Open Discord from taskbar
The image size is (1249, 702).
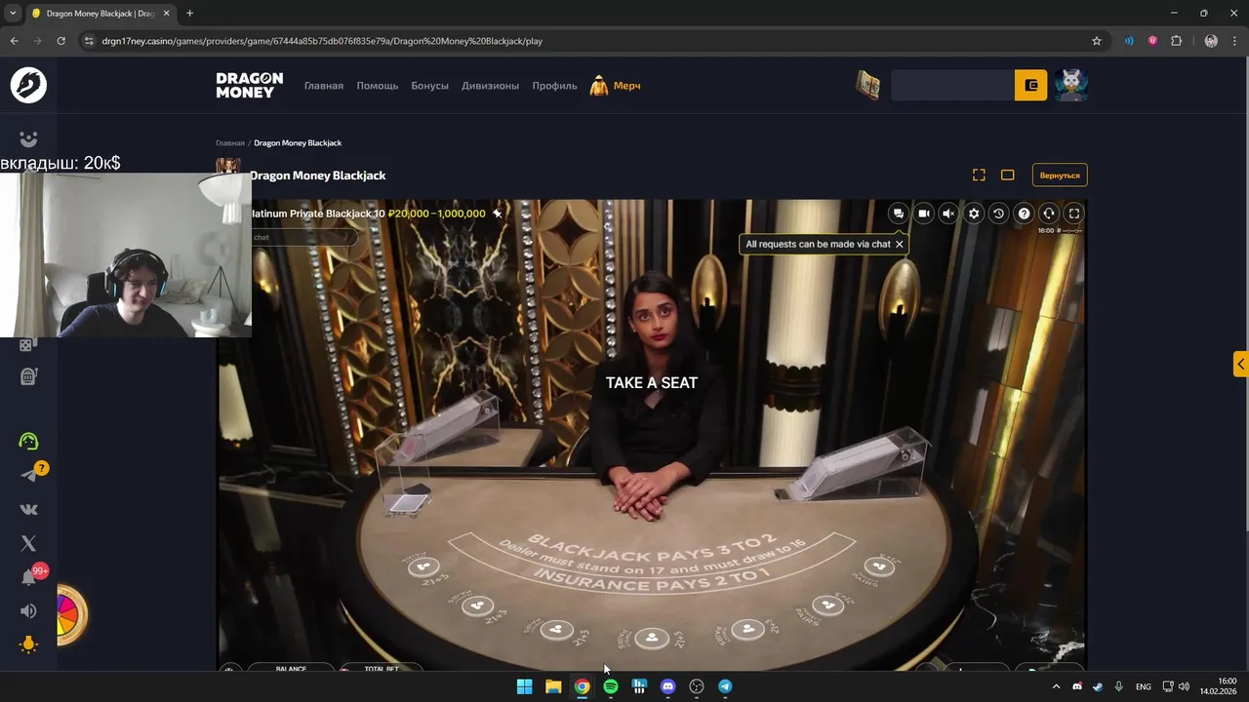[667, 686]
